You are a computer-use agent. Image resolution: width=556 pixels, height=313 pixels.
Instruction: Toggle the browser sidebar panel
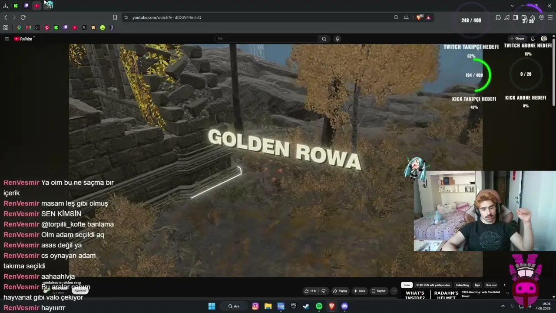tap(515, 17)
